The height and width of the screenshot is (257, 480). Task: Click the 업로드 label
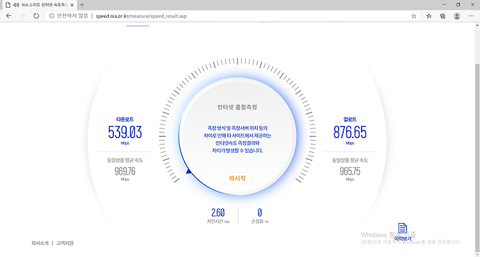(x=350, y=120)
